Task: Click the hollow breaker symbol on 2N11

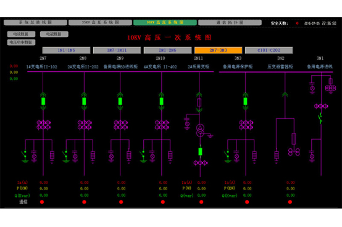Action: [199, 102]
